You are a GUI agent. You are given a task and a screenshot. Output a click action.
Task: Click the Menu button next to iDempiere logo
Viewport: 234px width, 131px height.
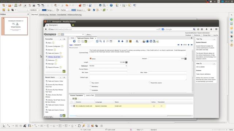88,34
